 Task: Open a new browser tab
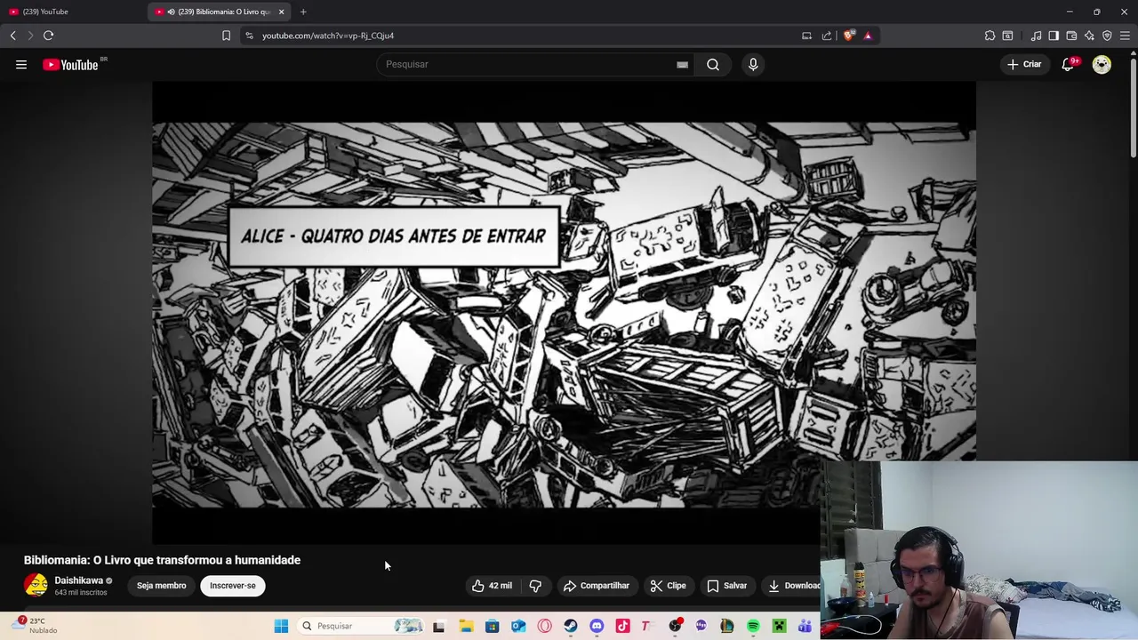click(303, 12)
